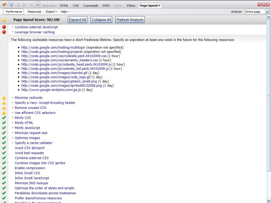Click the command line lines icon
Viewport: 271px width, 203px height.
pos(31,5)
